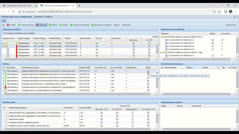The width and height of the screenshot is (239, 134).
Task: Close the 'Цифровые технологии 1520' browser tab
Action: pyautogui.click(x=36, y=6)
